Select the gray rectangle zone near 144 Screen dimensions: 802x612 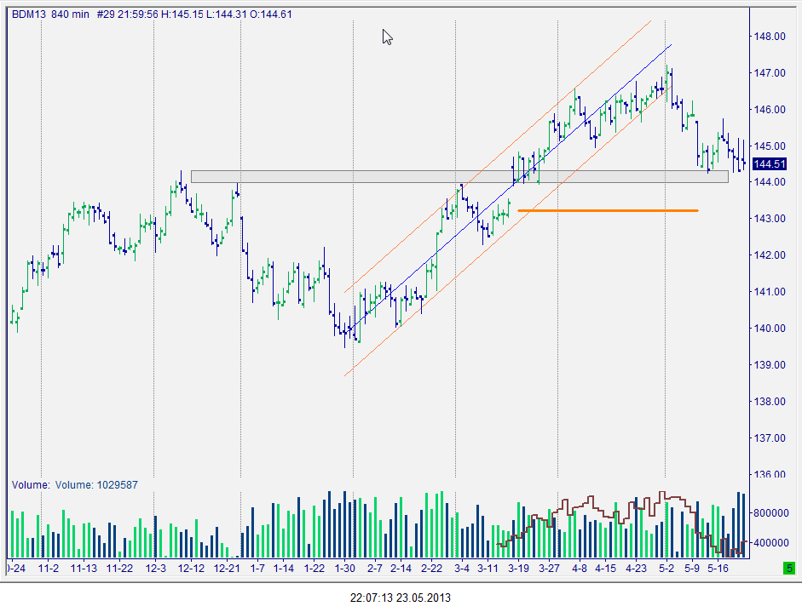(459, 177)
